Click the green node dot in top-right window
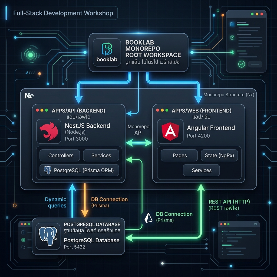Image resolution: width=277 pixels, height=277 pixels. click(x=232, y=52)
